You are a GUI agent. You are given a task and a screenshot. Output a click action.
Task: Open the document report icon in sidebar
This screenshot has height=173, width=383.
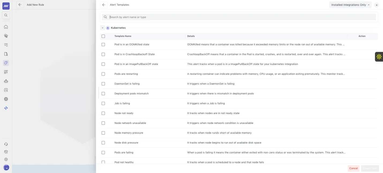(x=6, y=54)
